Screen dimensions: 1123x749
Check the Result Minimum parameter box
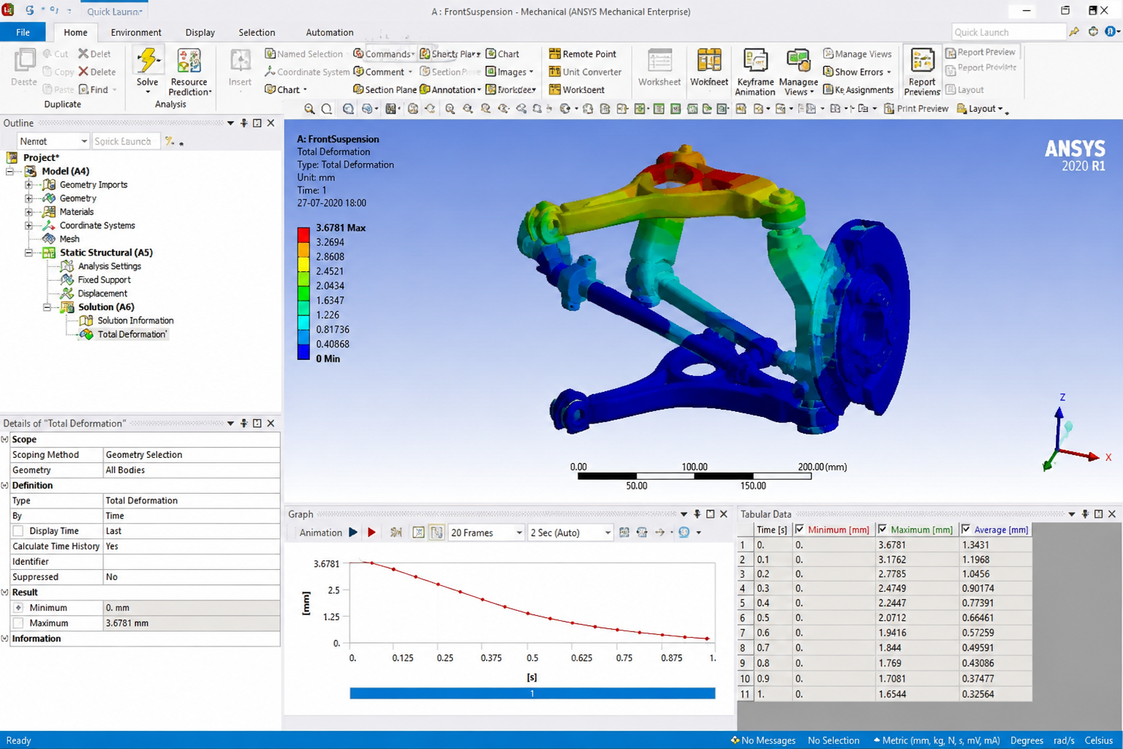click(x=18, y=608)
